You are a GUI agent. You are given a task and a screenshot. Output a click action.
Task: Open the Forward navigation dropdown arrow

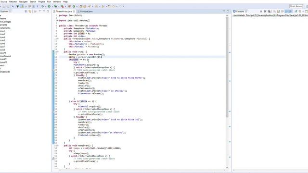click(x=123, y=6)
